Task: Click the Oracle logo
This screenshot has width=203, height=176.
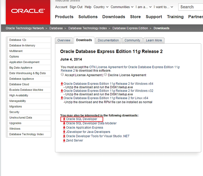Action: 28,11
